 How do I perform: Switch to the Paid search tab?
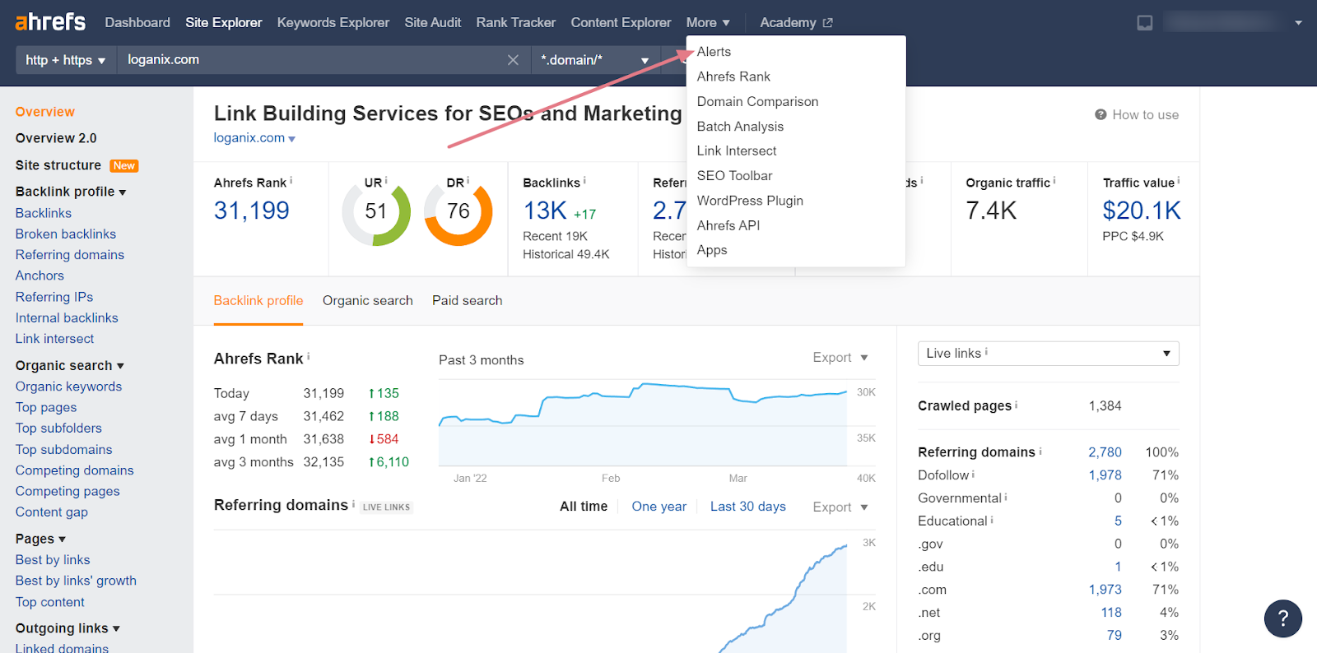468,301
